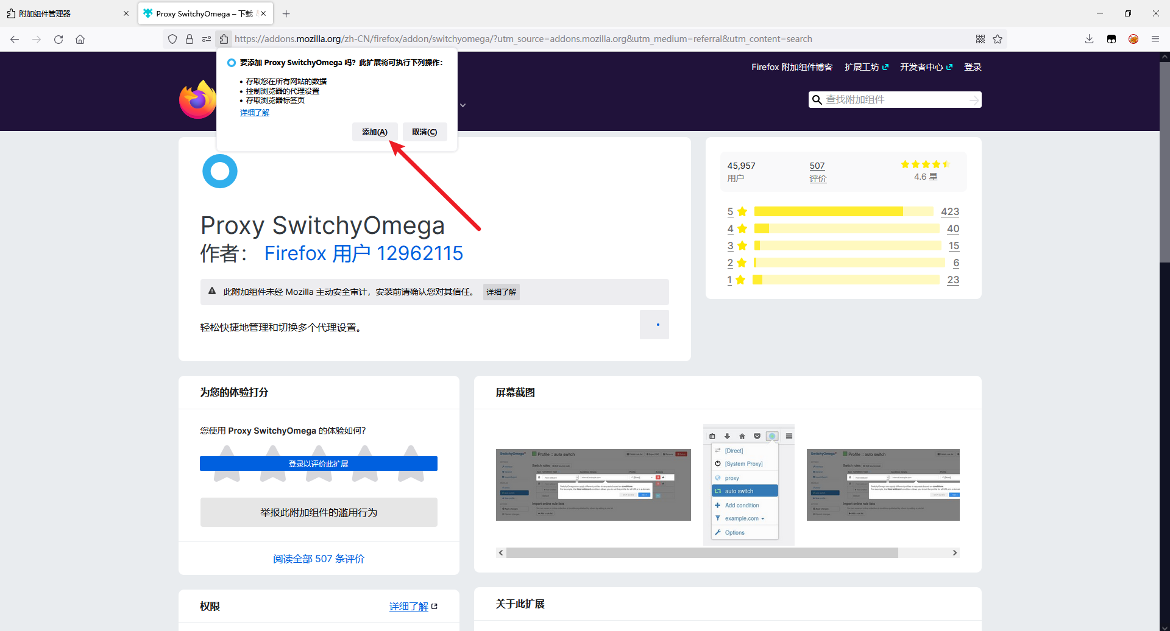The height and width of the screenshot is (631, 1170).
Task: Go back to the previous page
Action: (x=15, y=39)
